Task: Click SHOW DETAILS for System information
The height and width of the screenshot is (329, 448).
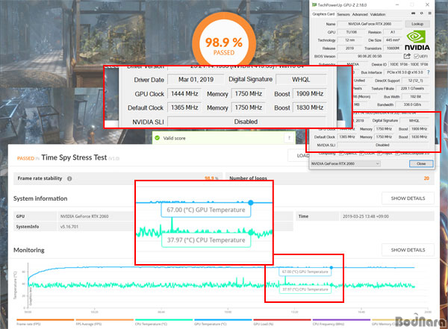Action: pyautogui.click(x=408, y=198)
